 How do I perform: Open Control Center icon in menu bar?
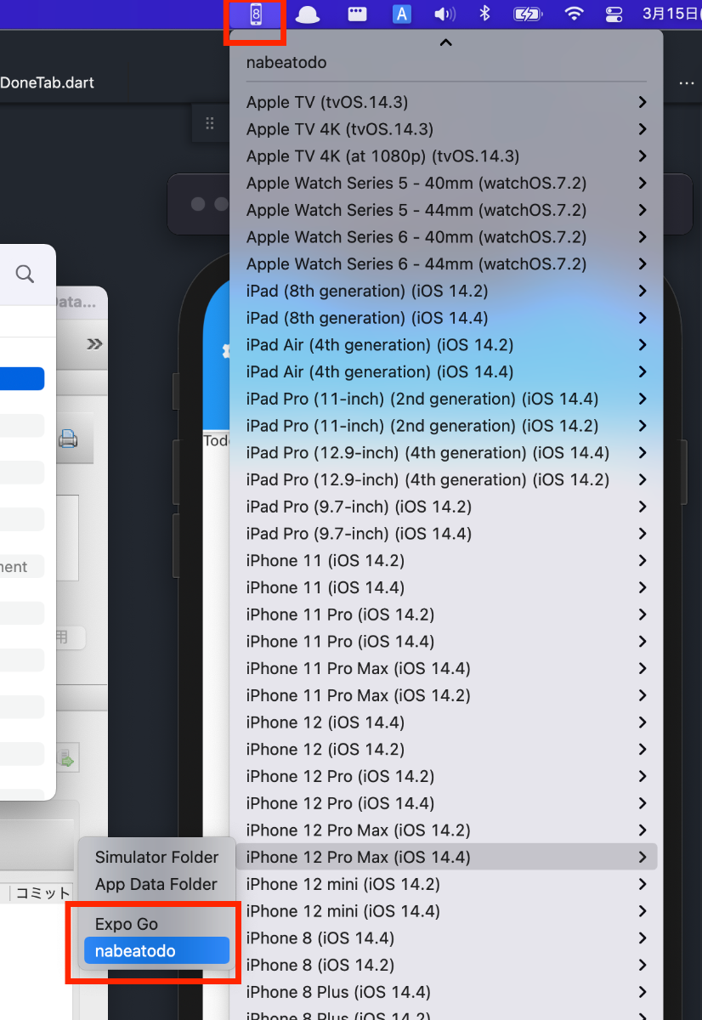(614, 14)
